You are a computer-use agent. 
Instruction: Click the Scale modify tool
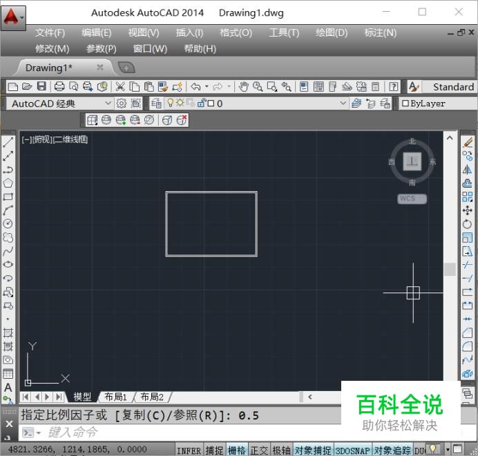(x=468, y=237)
